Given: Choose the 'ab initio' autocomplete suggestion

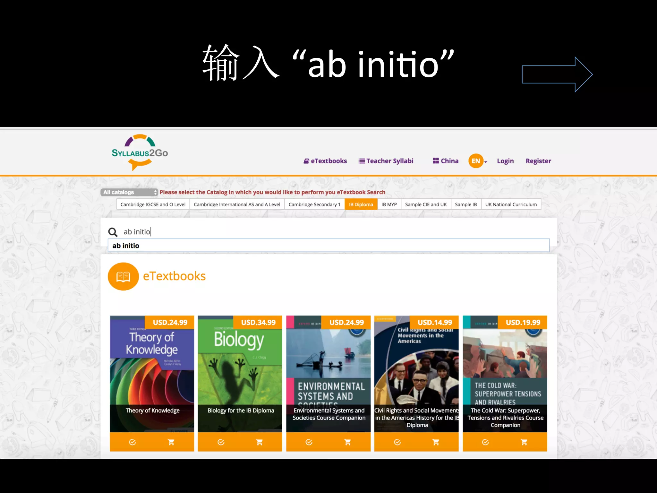Looking at the screenshot, I should click(x=328, y=246).
